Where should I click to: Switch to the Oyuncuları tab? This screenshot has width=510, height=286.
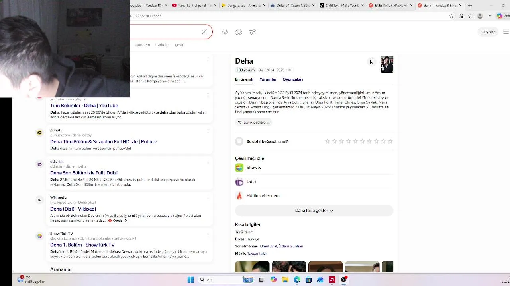click(293, 79)
